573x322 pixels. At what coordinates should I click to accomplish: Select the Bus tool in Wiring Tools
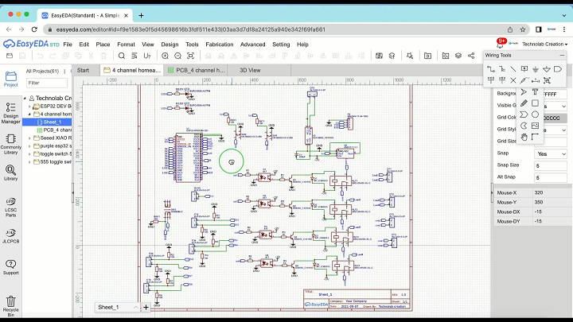coord(502,69)
